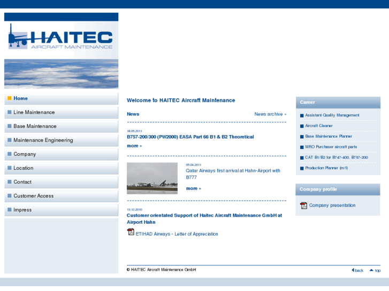Viewport: 389px width, 291px height.
Task: Click the HAITEC Aircraft Maintenance GmbH copyright text
Action: [x=161, y=270]
